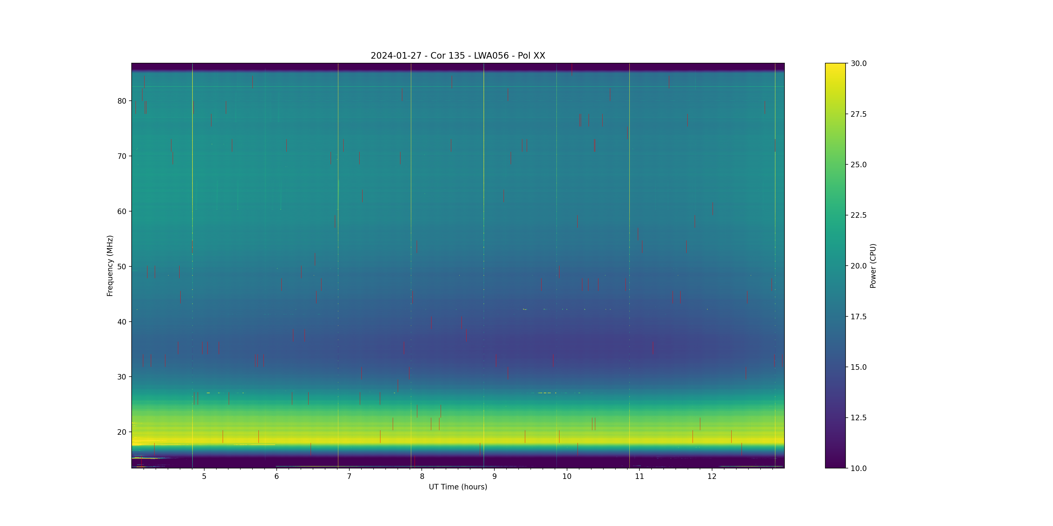Click the 50 MHz y-axis tick label
This screenshot has height=526, width=1053.
(122, 267)
